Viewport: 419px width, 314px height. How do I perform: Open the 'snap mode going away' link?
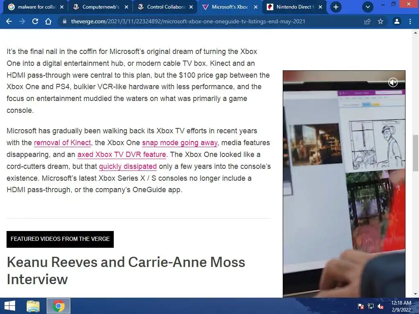(x=180, y=143)
